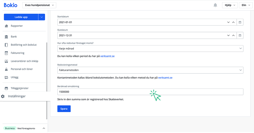Open the Evas hundpensionat company dropdown
The image size is (254, 133).
pos(39,5)
